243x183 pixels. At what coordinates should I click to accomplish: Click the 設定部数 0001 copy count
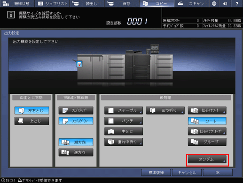click(137, 21)
